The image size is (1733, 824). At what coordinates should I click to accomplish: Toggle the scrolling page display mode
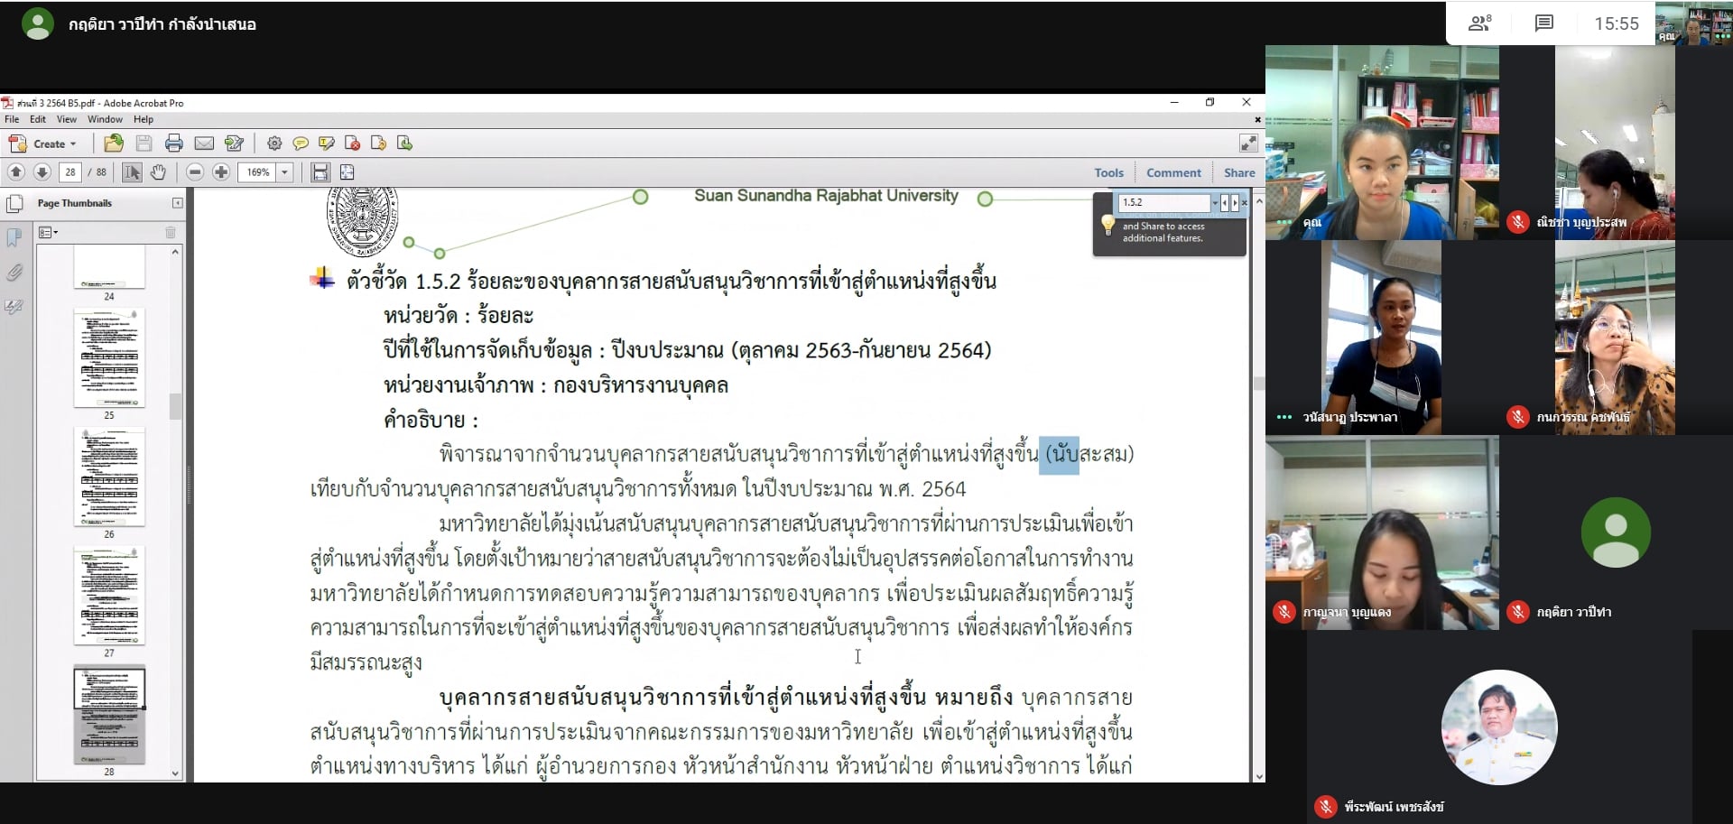[320, 172]
